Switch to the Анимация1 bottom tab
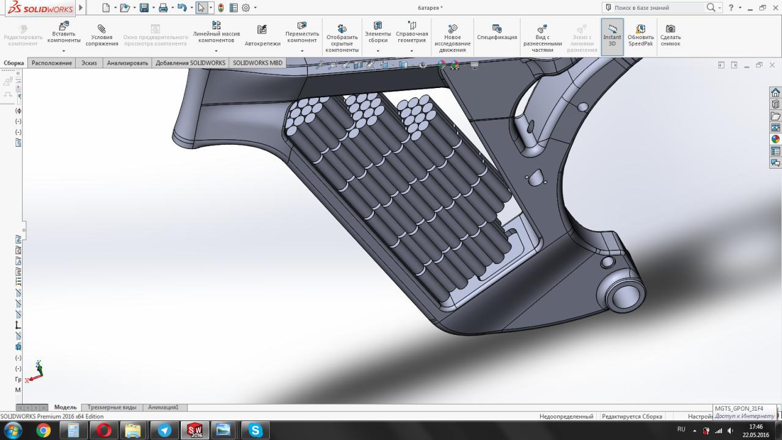 (163, 407)
